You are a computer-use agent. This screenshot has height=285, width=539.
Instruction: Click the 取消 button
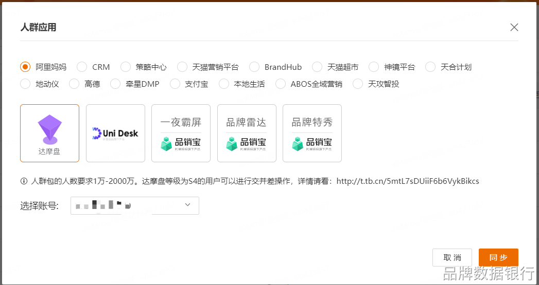452,258
